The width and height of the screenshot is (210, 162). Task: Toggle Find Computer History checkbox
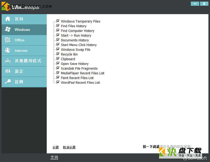click(58, 30)
